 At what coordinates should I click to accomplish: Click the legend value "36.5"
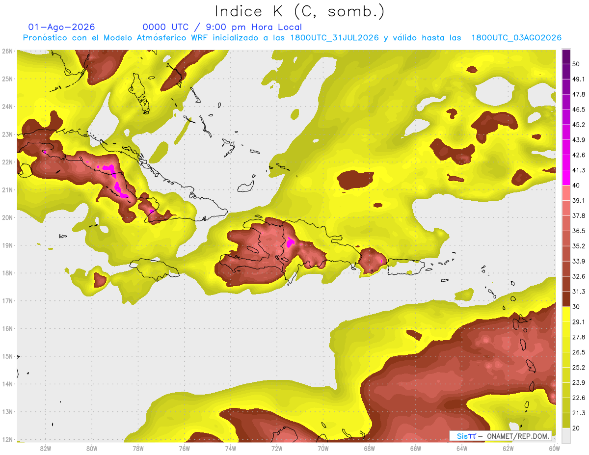pyautogui.click(x=578, y=231)
